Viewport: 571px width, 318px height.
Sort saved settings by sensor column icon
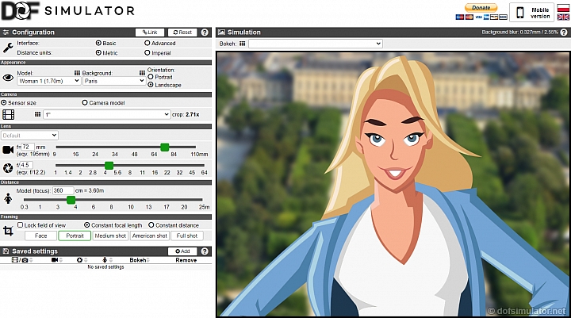22,260
